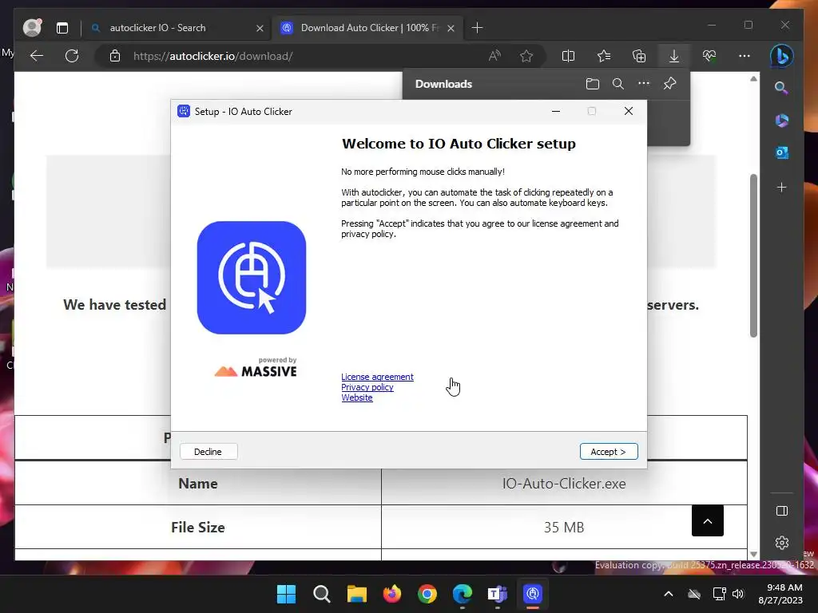Screen dimensions: 818x613
Task: Refresh the autoclicker.io page
Action: click(x=72, y=56)
